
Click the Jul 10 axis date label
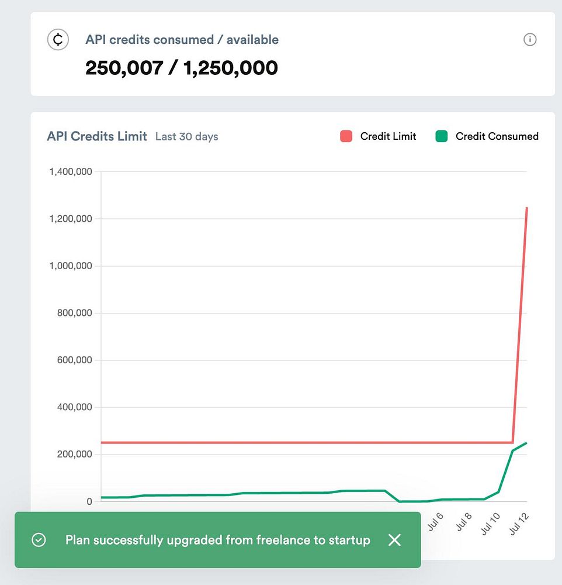(491, 520)
